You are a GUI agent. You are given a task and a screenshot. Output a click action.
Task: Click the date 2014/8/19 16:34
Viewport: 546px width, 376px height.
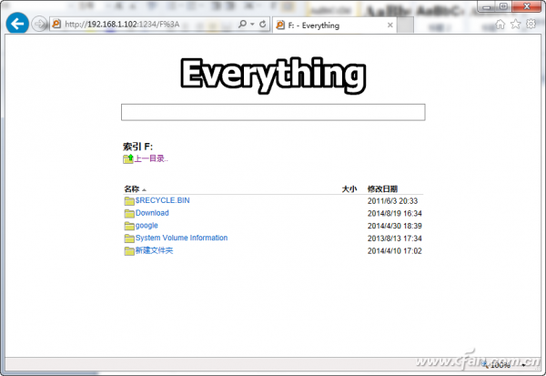(395, 213)
